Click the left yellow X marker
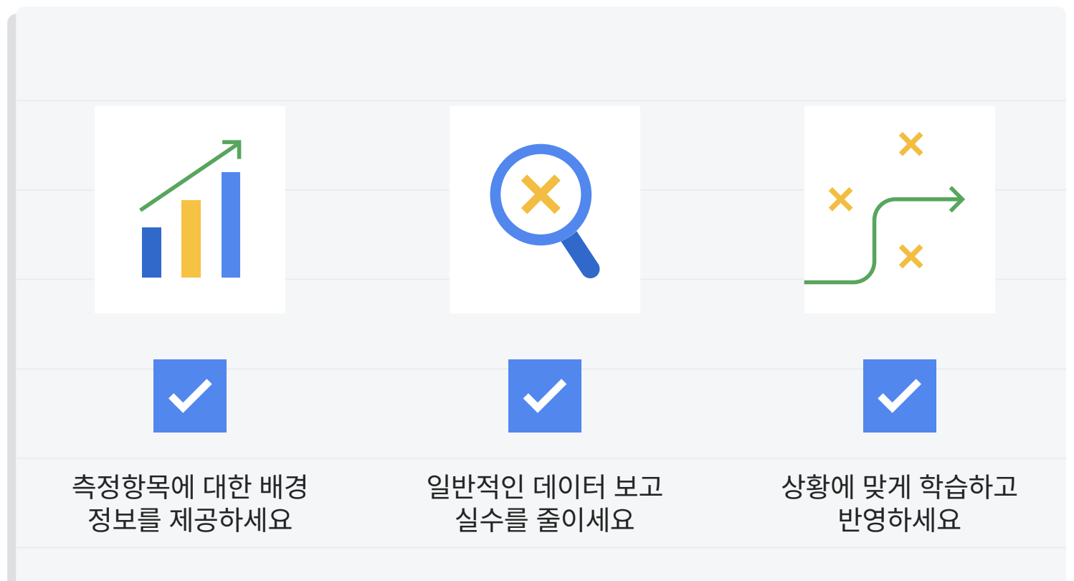This screenshot has height=581, width=1074. [x=840, y=199]
